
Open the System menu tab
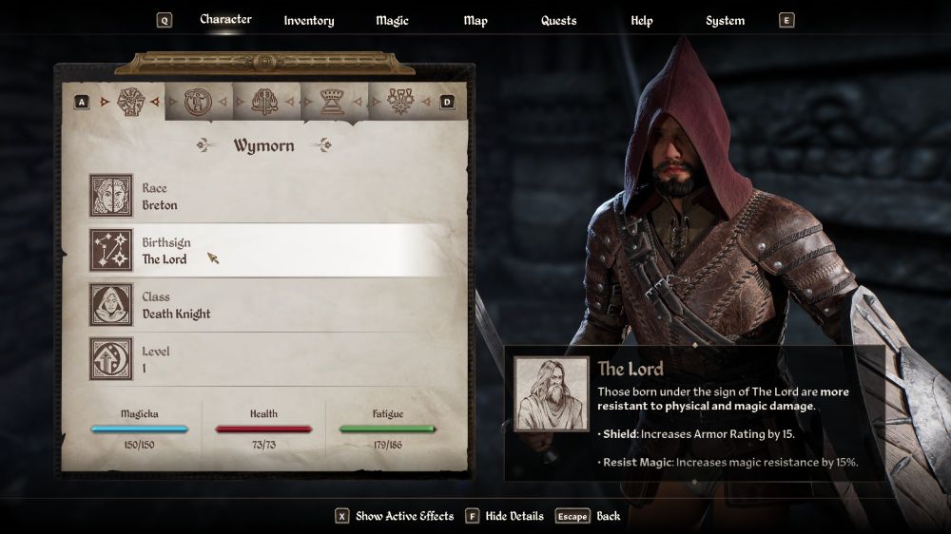(725, 21)
